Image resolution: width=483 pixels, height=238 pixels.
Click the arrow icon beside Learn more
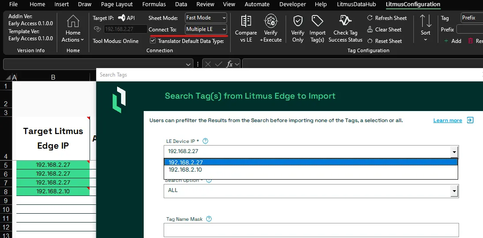click(470, 120)
